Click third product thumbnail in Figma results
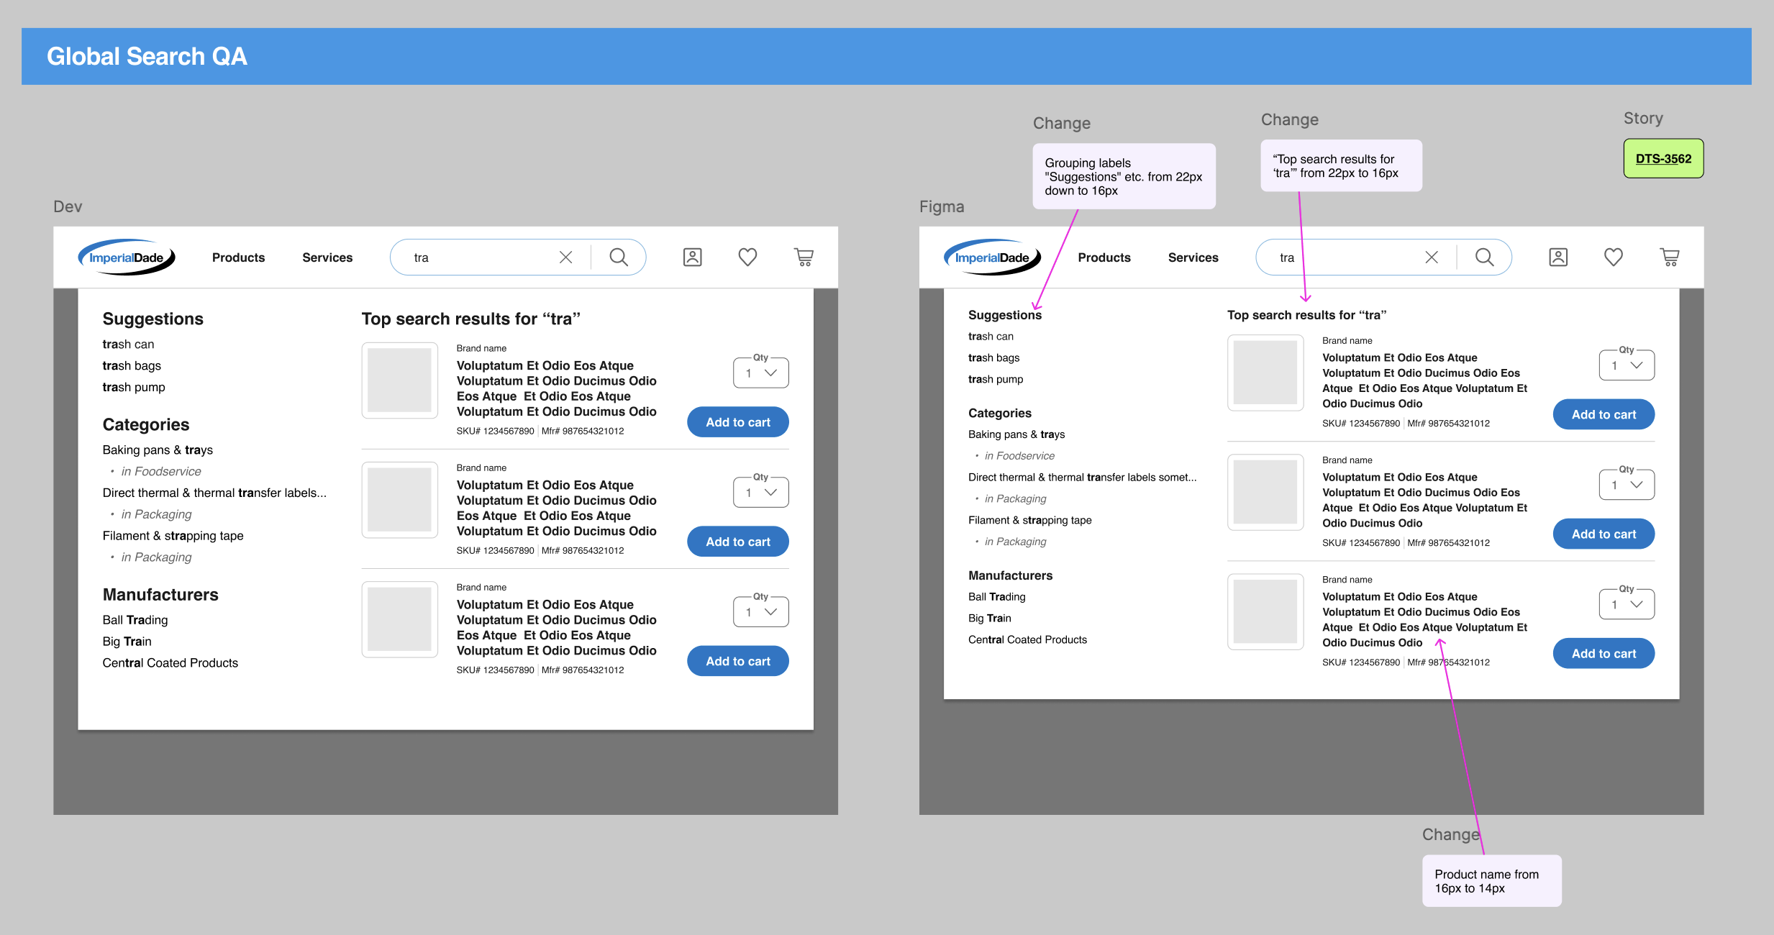Viewport: 1774px width, 935px height. coord(1265,611)
